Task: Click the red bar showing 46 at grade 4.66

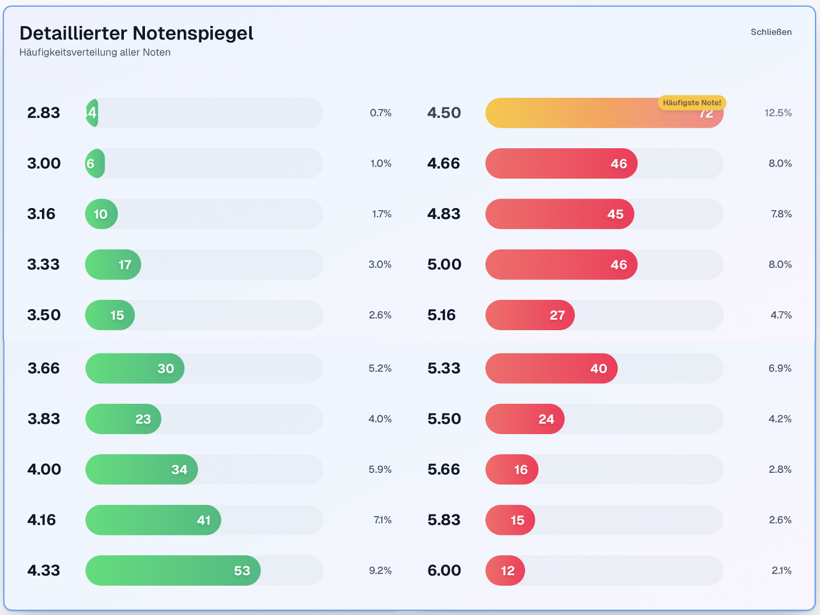Action: tap(561, 164)
